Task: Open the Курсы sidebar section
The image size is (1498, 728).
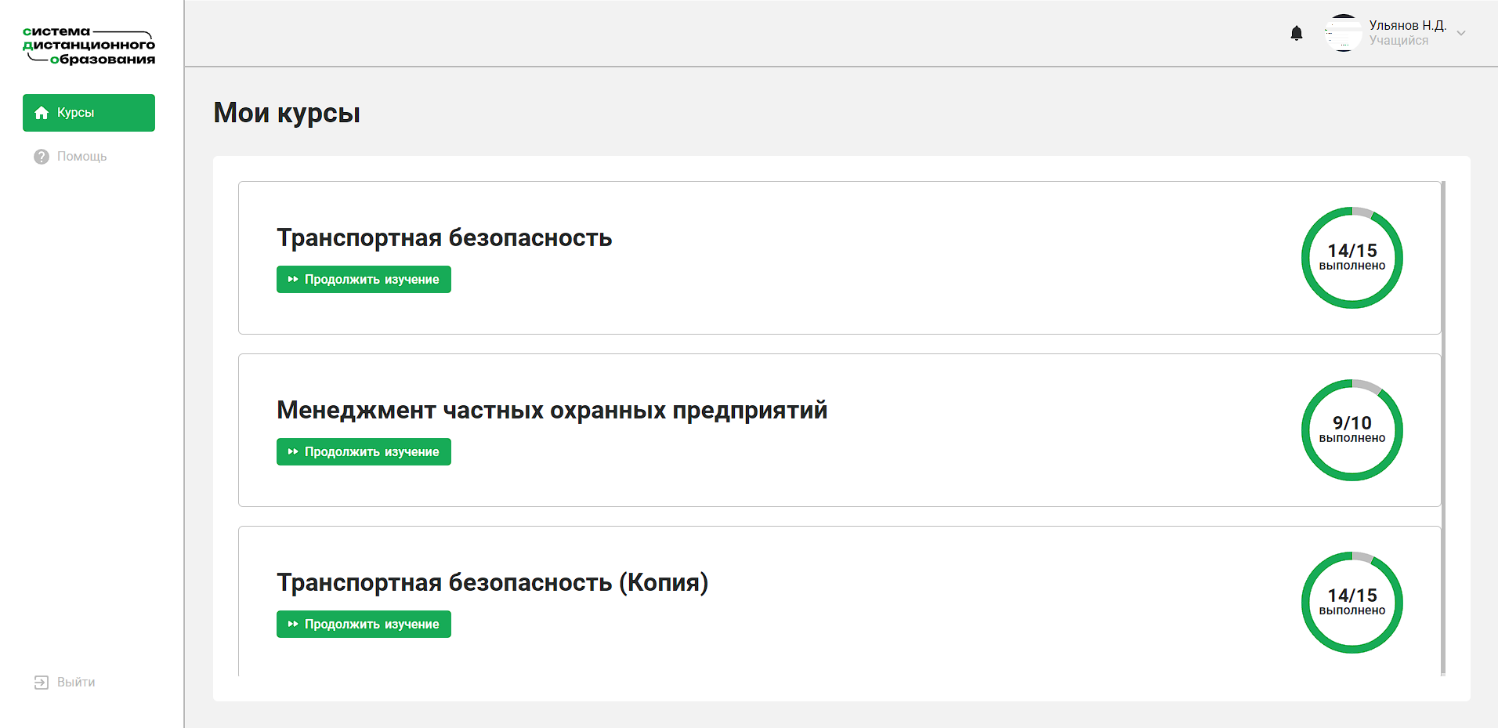Action: 89,113
